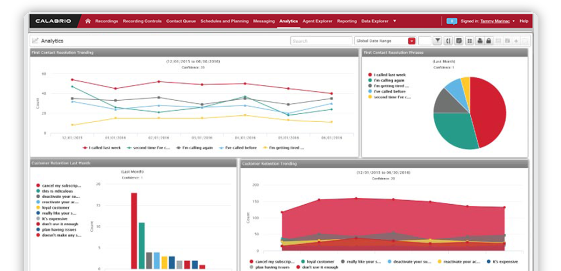Toggle 'second time I've c...' in line chart legend
This screenshot has height=271, width=561.
point(148,148)
